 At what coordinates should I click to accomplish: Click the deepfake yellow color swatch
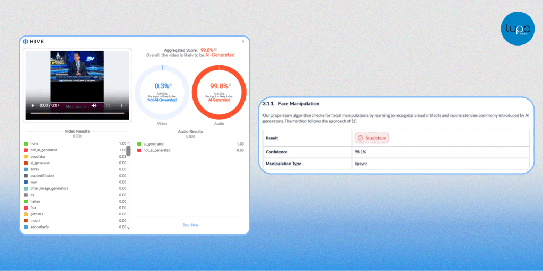click(x=26, y=157)
